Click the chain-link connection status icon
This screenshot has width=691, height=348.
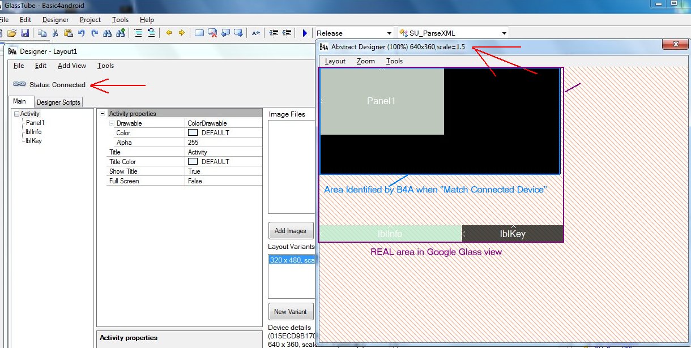(20, 84)
